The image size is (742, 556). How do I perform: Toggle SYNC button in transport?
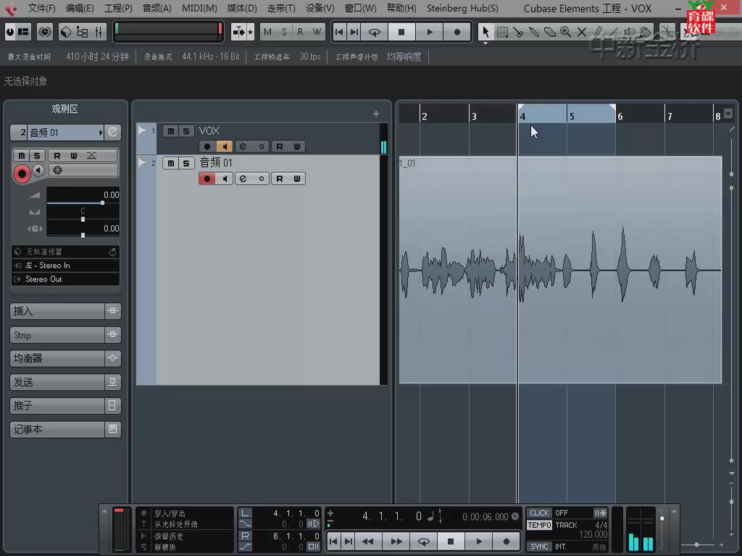(x=539, y=547)
